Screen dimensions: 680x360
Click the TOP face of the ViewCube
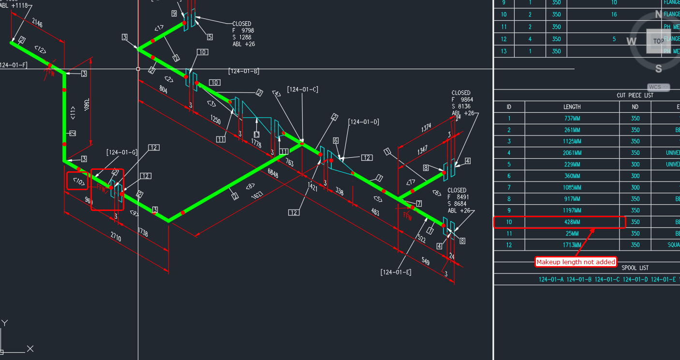point(658,41)
